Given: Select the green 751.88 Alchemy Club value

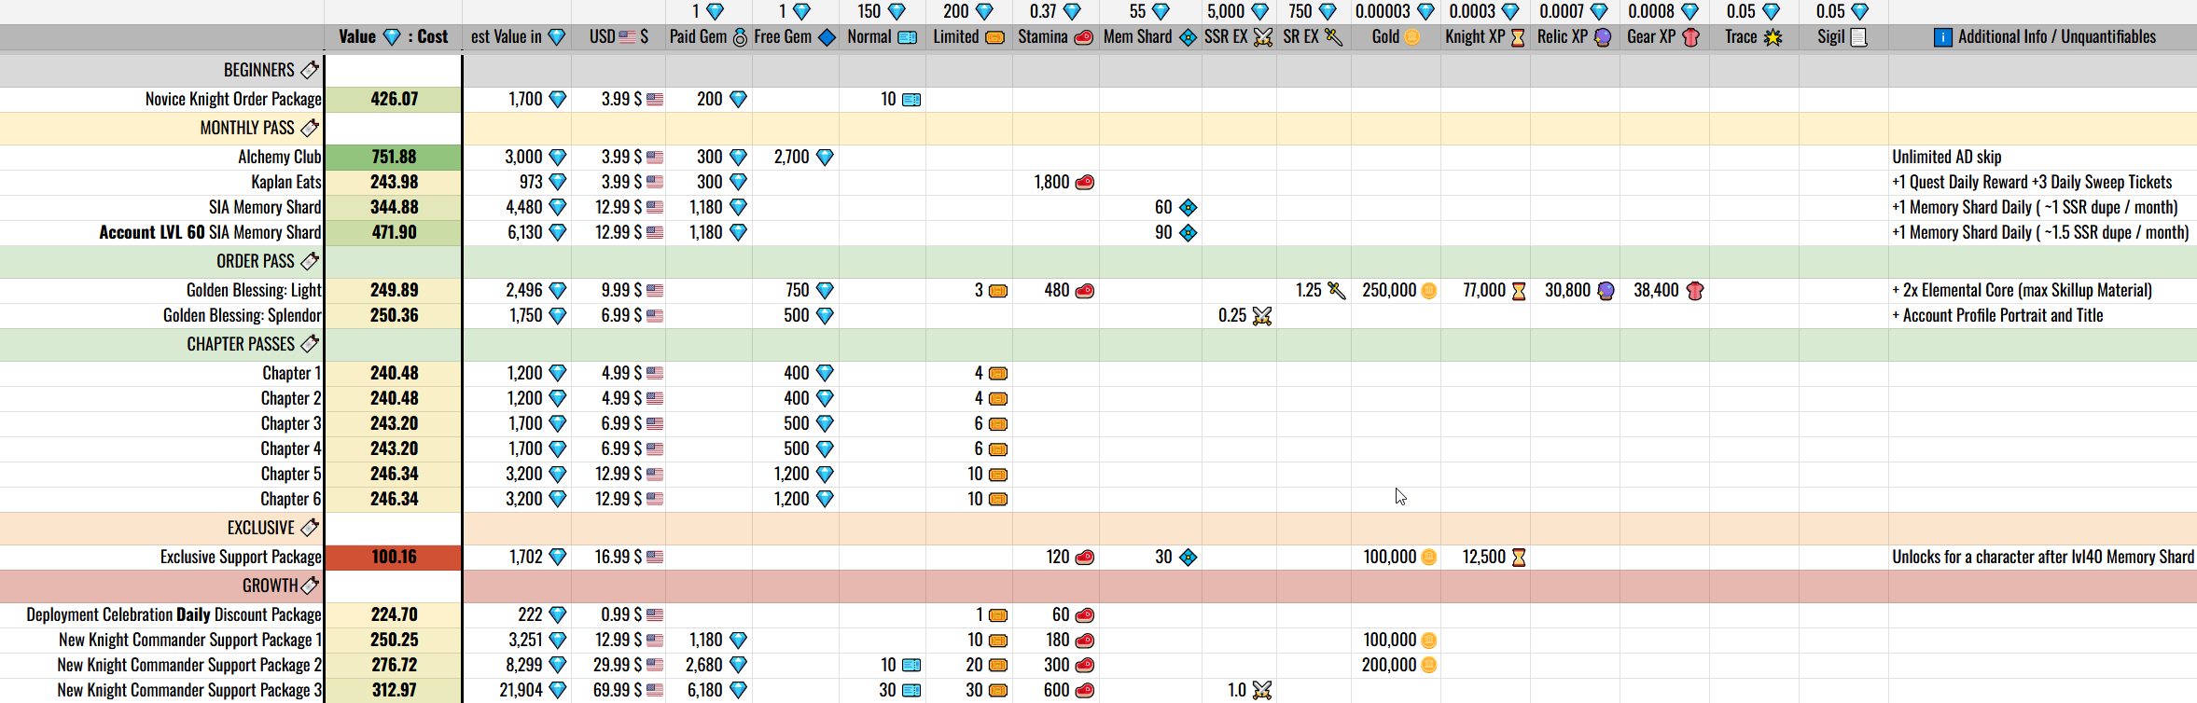Looking at the screenshot, I should [x=394, y=157].
